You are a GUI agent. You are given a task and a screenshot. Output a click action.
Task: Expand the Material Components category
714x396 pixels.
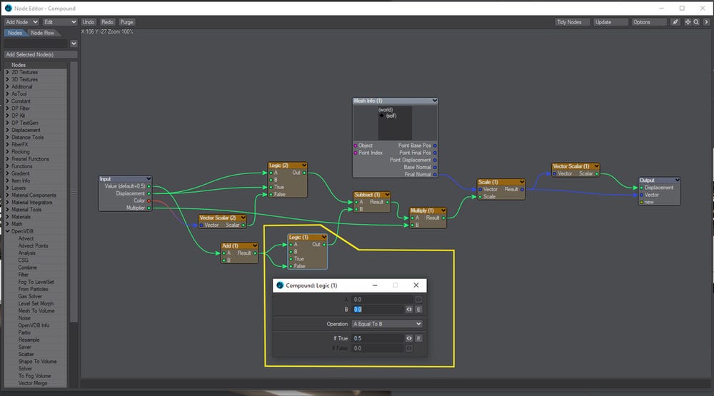[x=7, y=196]
